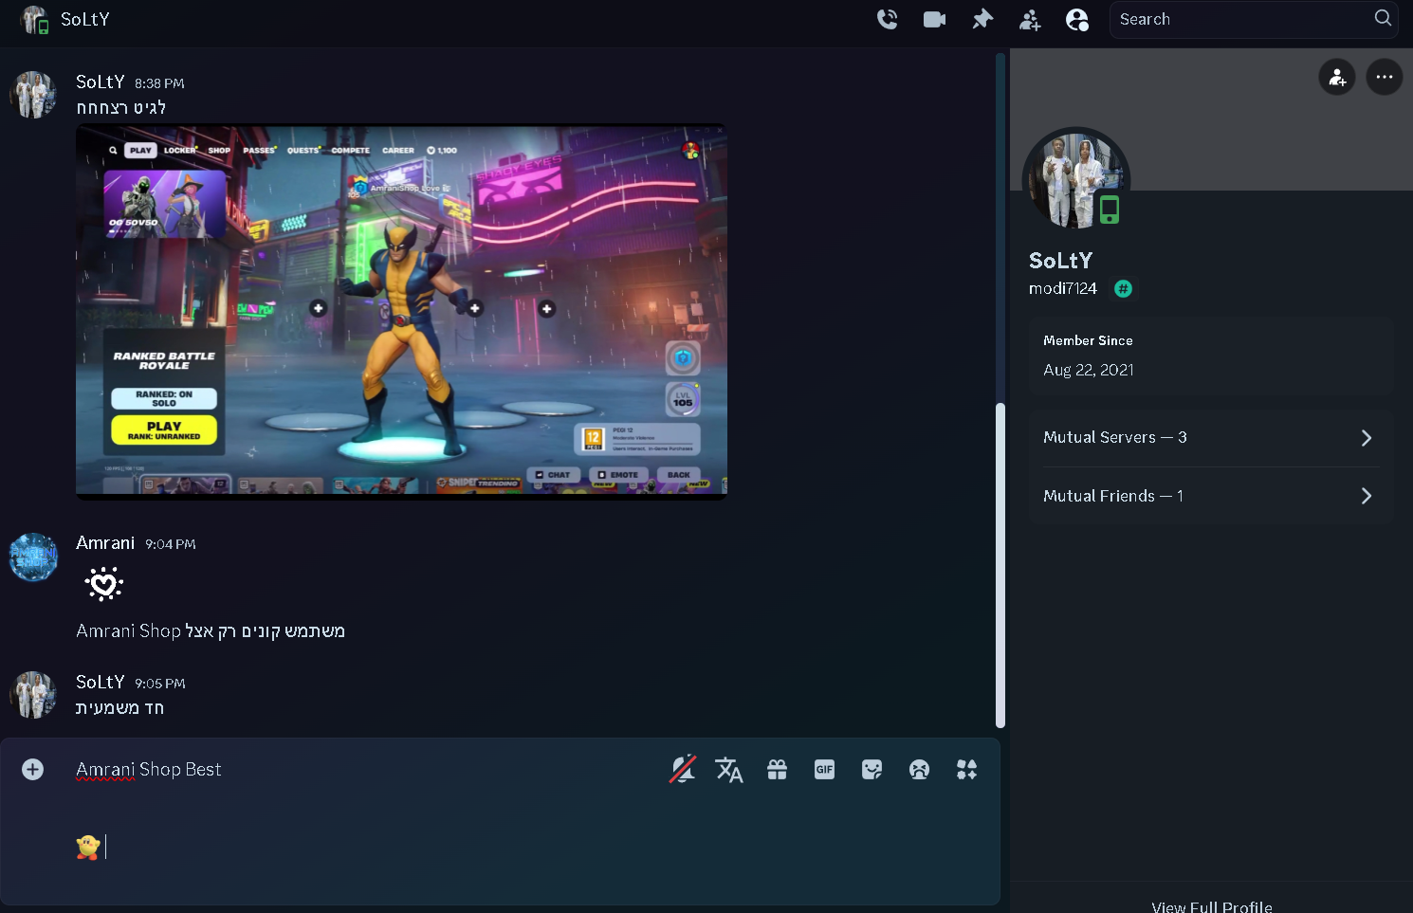Click Amrani's avatar in chat
This screenshot has height=913, width=1413.
pyautogui.click(x=33, y=557)
